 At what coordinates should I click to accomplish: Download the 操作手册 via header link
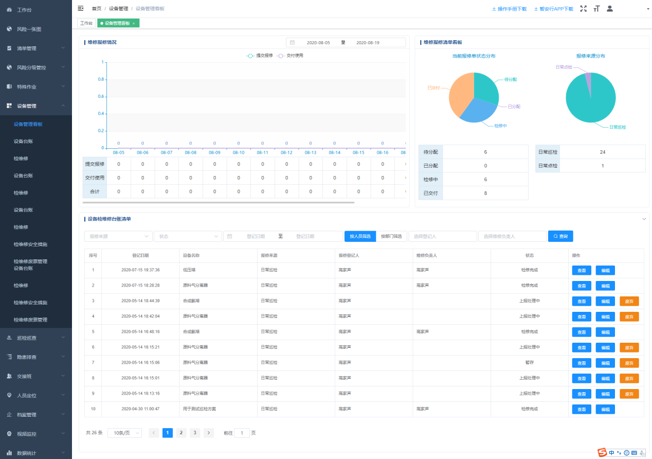tap(509, 9)
